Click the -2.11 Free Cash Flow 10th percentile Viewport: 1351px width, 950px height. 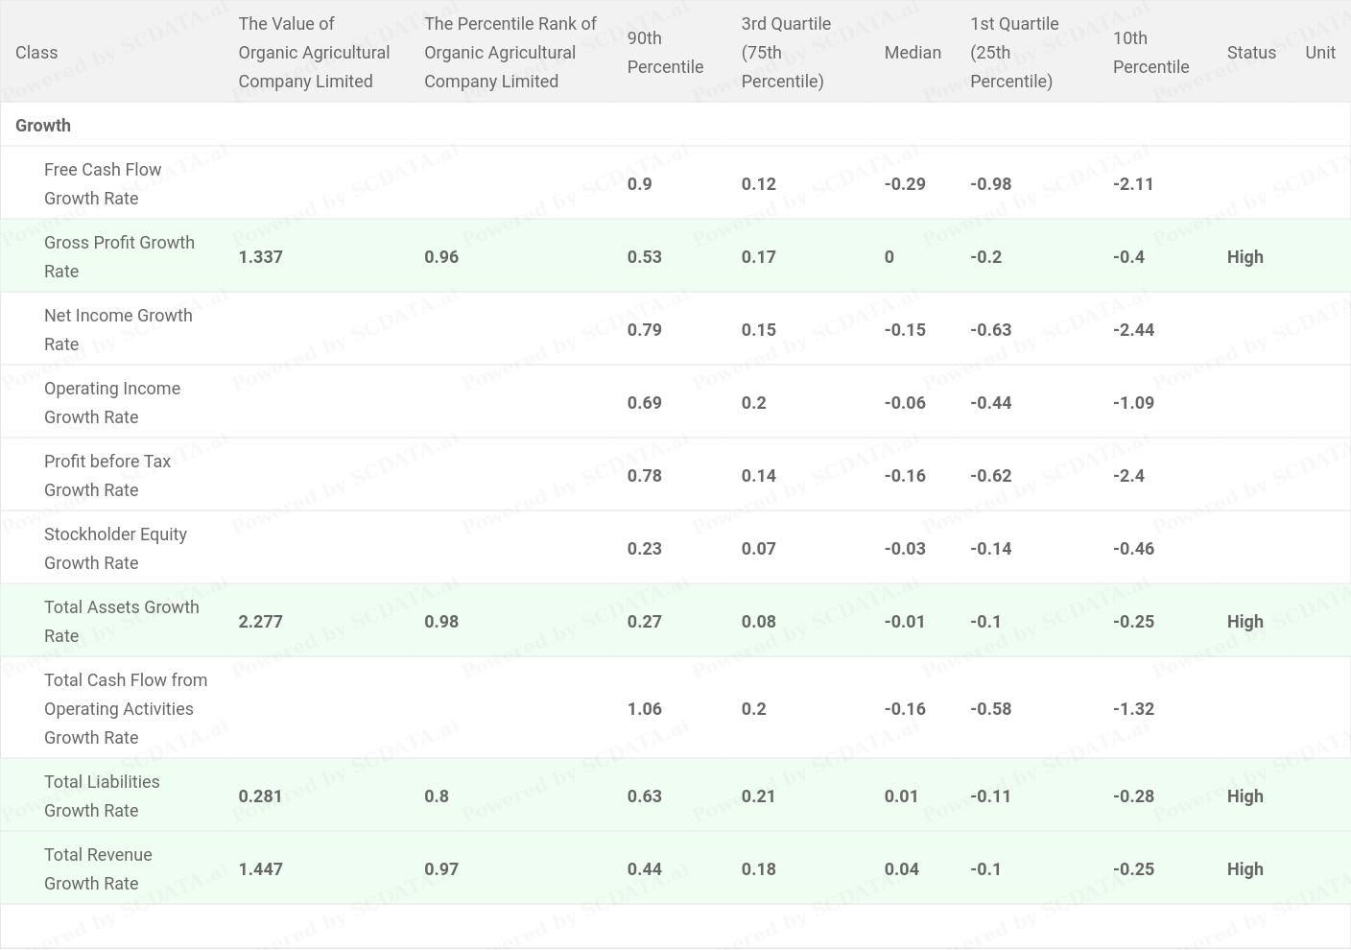1133,184
